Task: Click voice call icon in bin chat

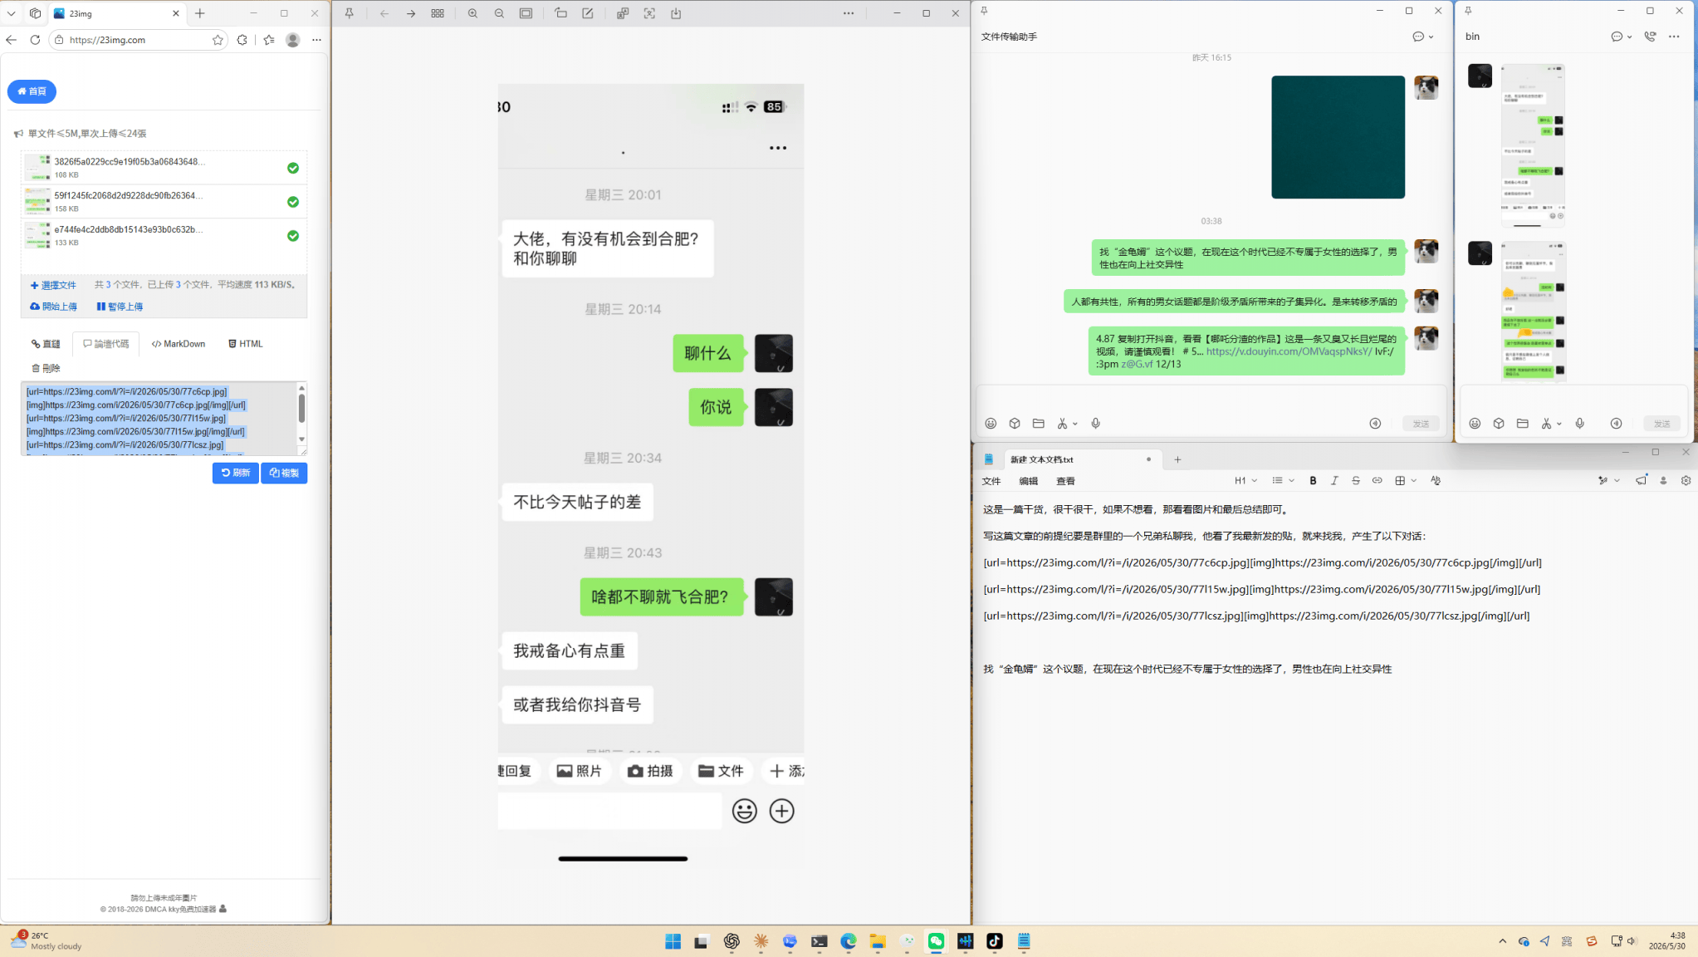Action: (x=1650, y=37)
